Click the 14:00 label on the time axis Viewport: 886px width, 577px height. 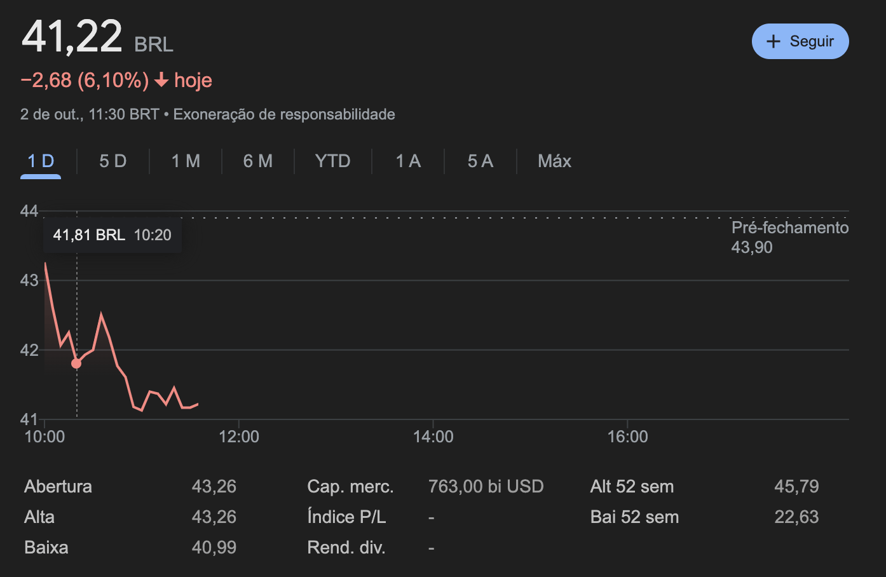(433, 437)
